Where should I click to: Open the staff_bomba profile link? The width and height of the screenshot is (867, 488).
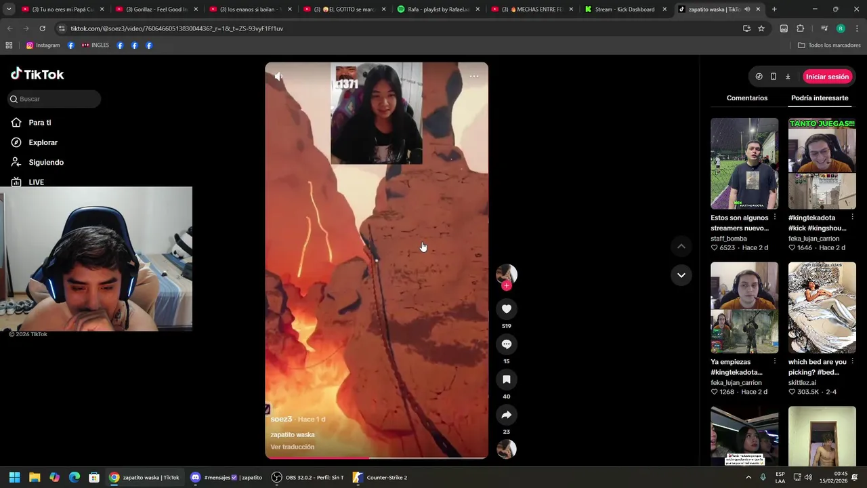tap(729, 239)
